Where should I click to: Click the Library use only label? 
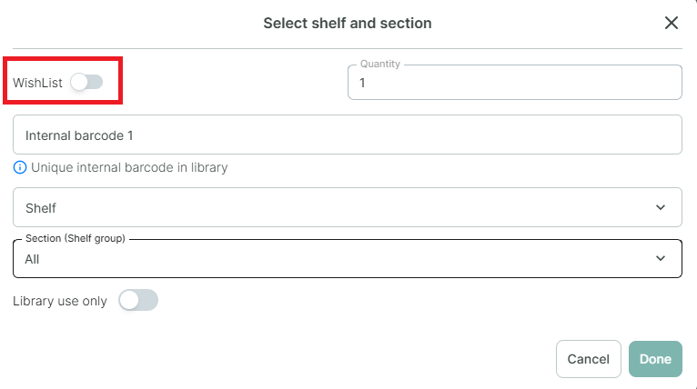pyautogui.click(x=60, y=301)
